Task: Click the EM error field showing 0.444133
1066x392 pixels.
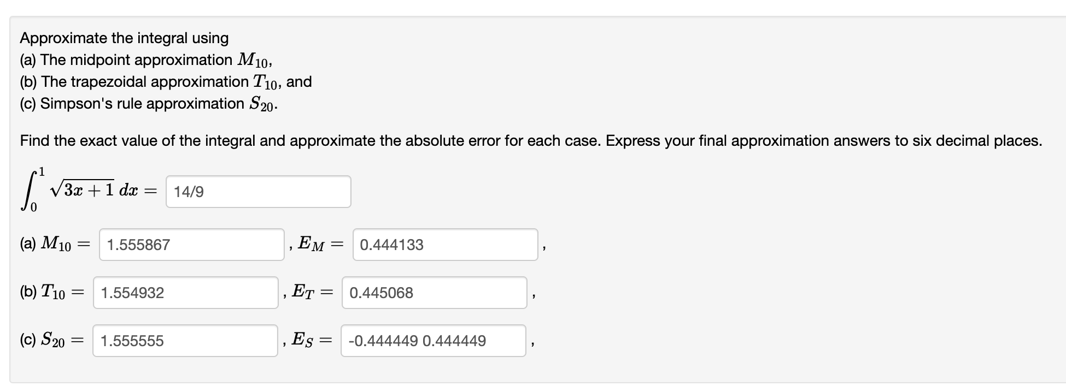Action: click(445, 245)
